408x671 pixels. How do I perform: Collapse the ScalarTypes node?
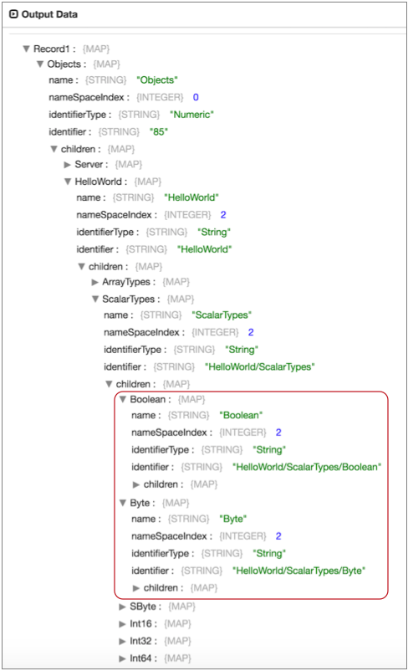(95, 300)
